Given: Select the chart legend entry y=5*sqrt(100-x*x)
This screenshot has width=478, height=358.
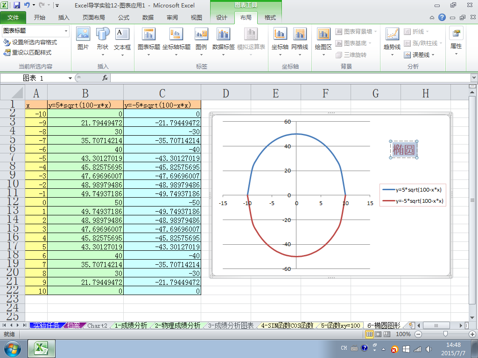Looking at the screenshot, I should point(413,190).
